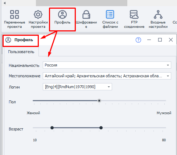Expand the Национальность dropdown arrow
This screenshot has width=177, height=155.
coord(168,65)
